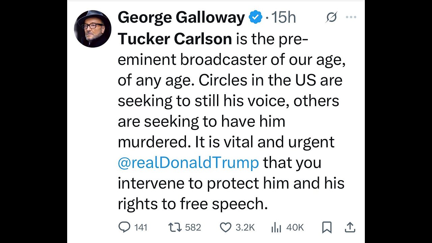Open the share arrow icon
This screenshot has width=432, height=243.
tap(350, 227)
